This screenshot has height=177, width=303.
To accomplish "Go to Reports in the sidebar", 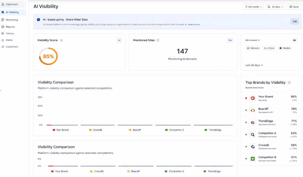I will tap(10, 27).
